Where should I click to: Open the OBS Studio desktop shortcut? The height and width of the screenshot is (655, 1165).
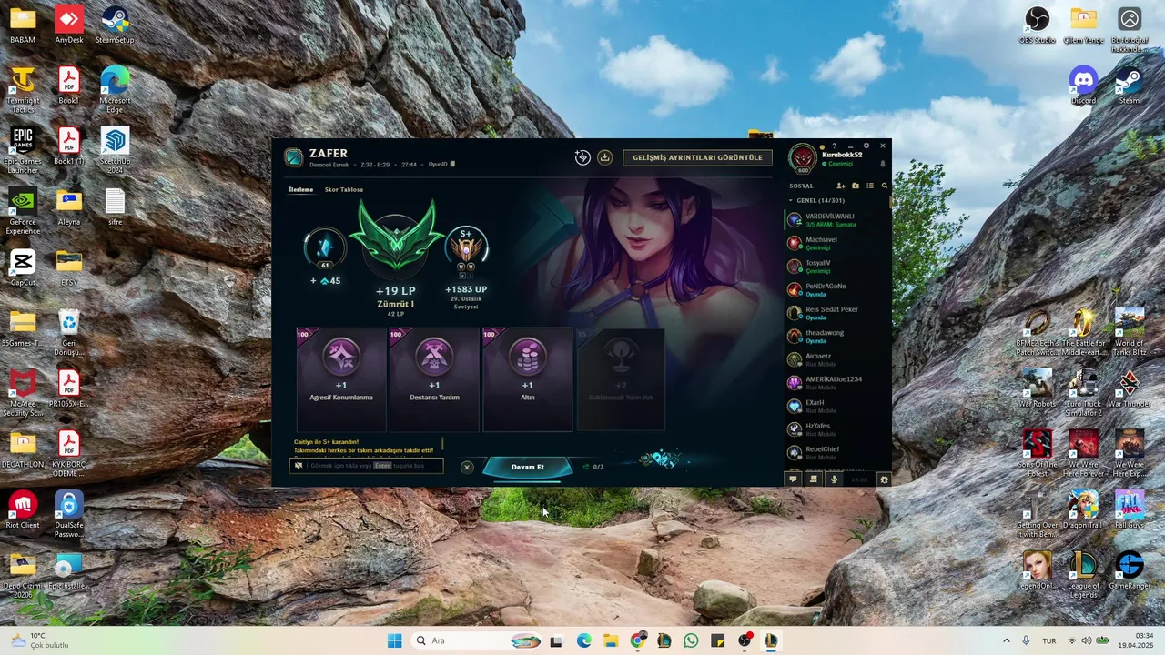coord(1037,25)
